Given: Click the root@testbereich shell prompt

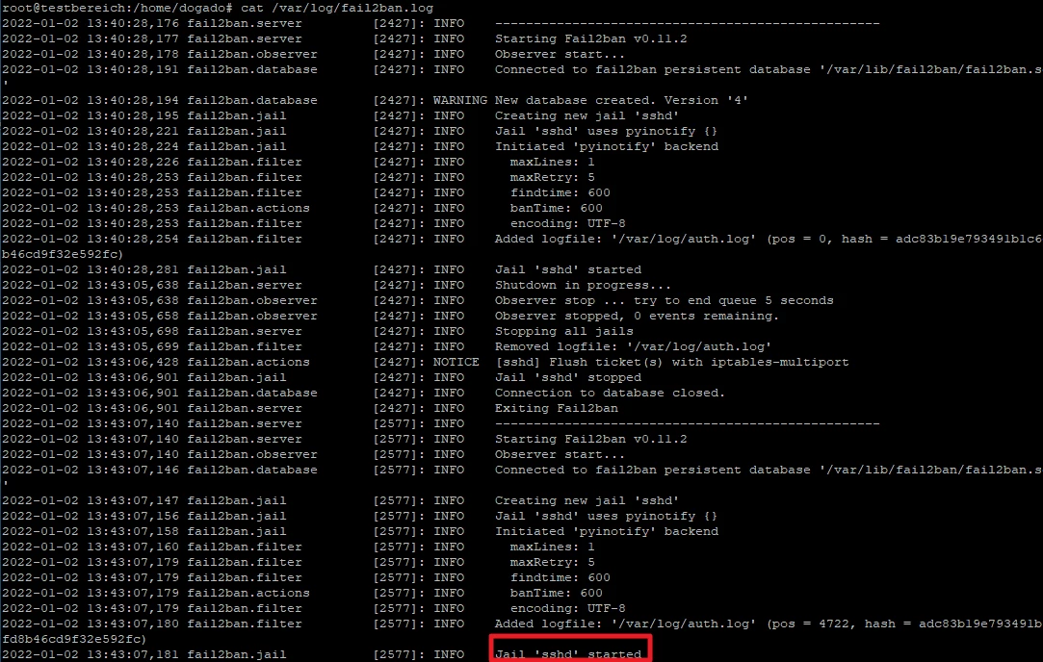Looking at the screenshot, I should (117, 8).
